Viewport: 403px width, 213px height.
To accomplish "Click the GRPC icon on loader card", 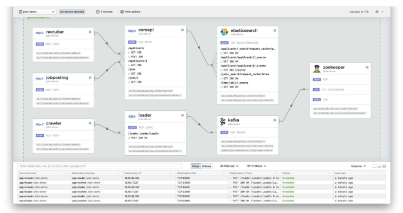I will (132, 117).
